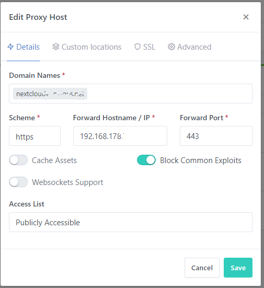Toggle the Cache Assets switch
Image resolution: width=264 pixels, height=288 pixels.
point(18,160)
